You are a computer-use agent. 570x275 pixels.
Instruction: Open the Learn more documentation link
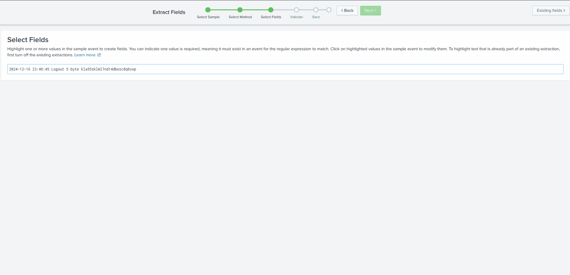[85, 55]
